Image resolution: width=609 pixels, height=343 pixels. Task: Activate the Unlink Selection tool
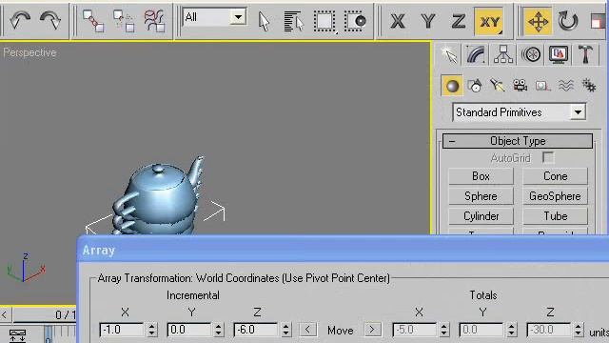(x=124, y=21)
